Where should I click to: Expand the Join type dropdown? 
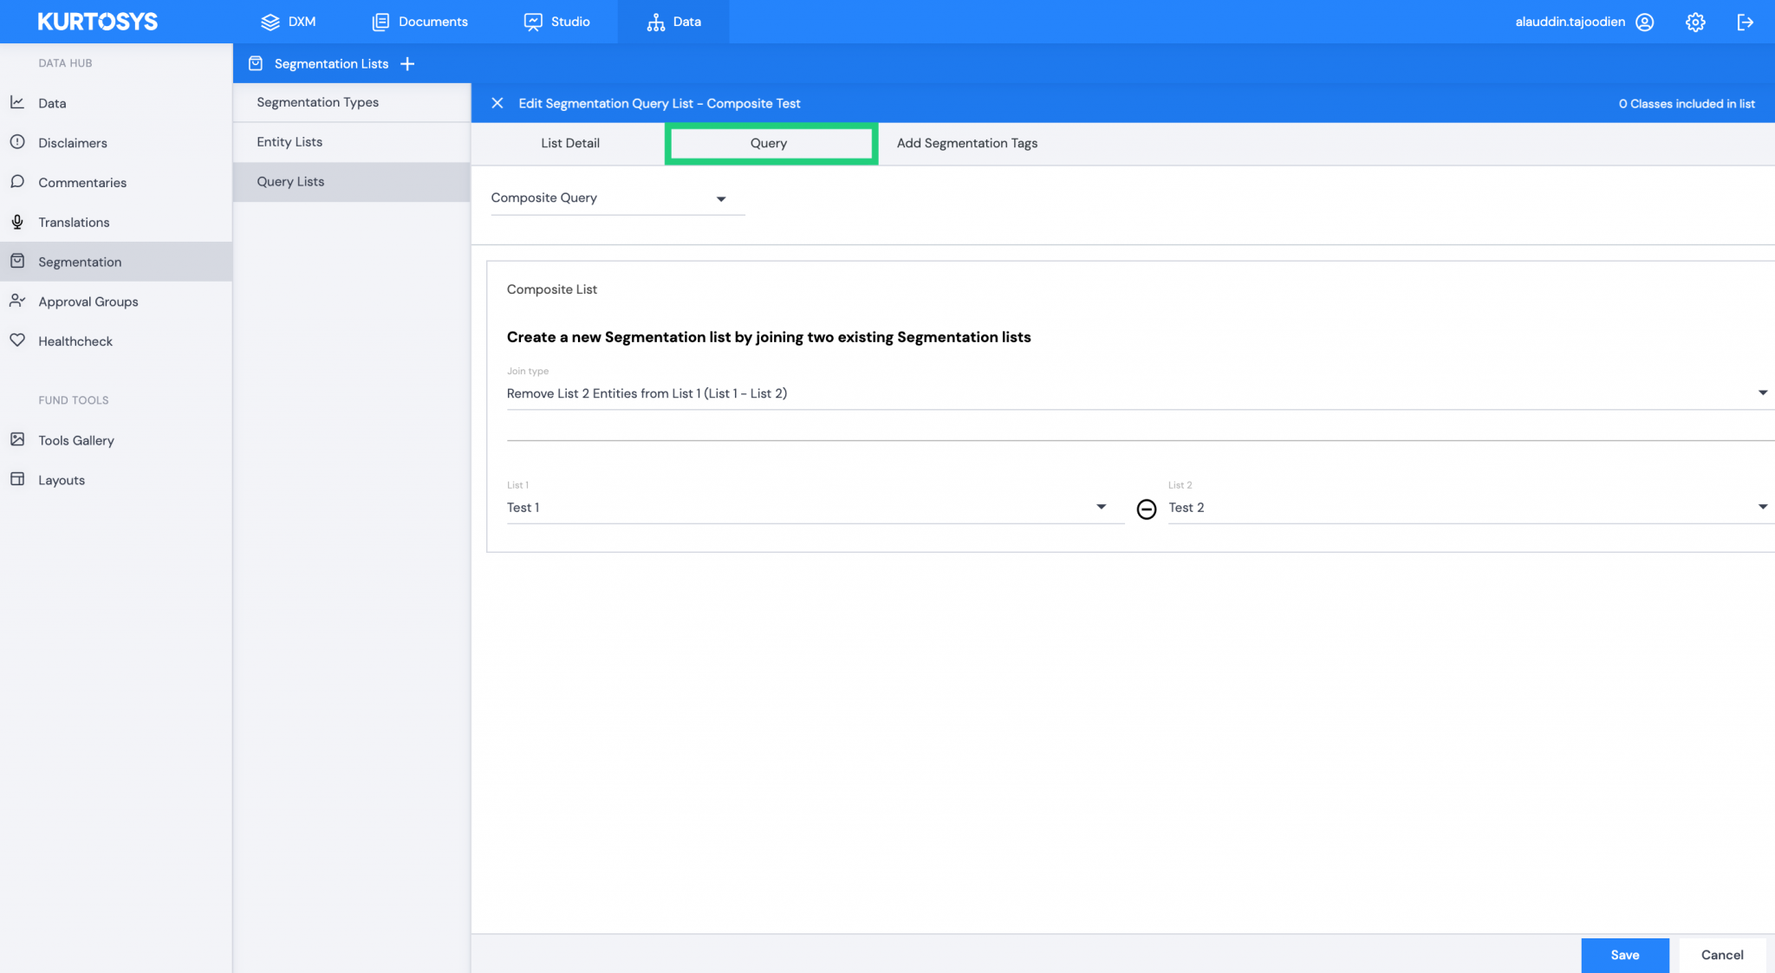1762,392
